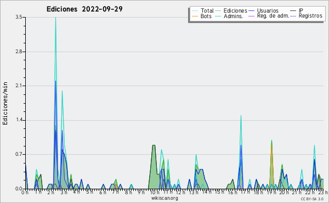
Task: Click the Reg. de adm. legend label
Action: 273,16
